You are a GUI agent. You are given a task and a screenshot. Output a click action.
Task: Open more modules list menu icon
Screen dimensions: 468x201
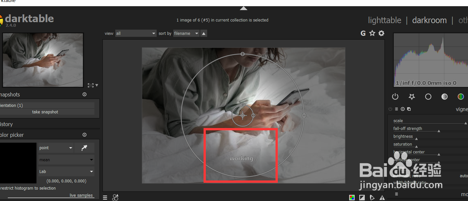pos(396,194)
